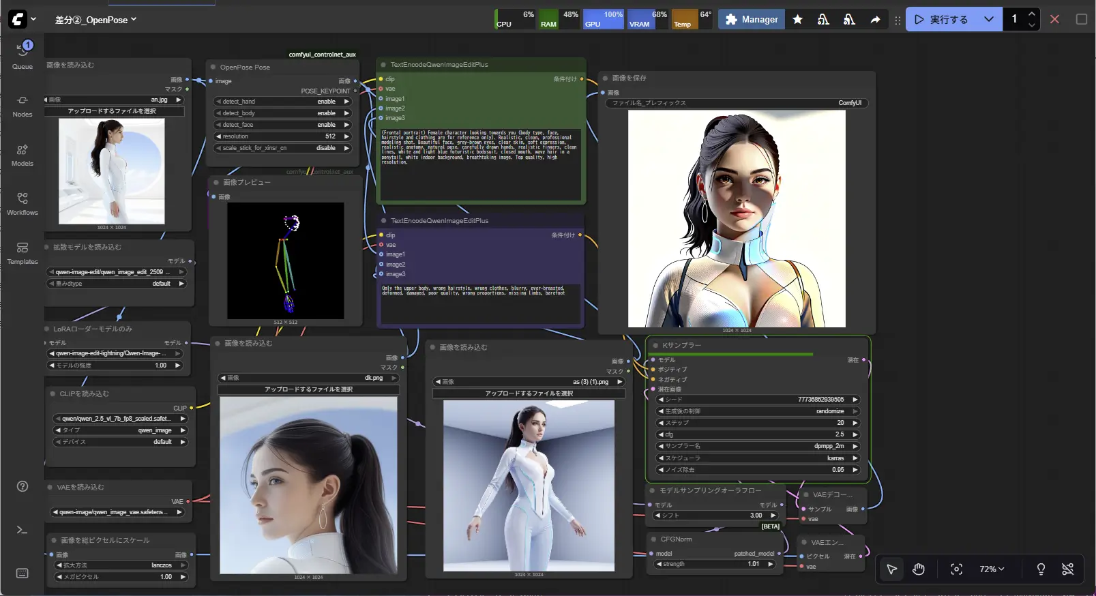Toggle link visibility in canvas toolbar
1096x596 pixels.
[x=1068, y=569]
